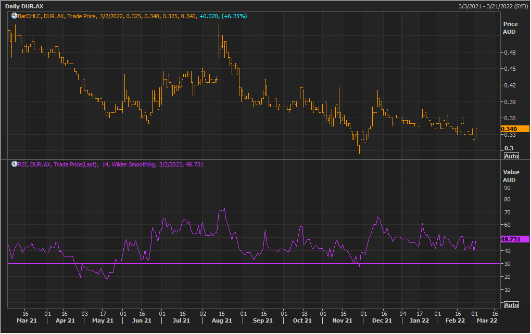Image resolution: width=531 pixels, height=334 pixels.
Task: Click the +0.020 price change value
Action: pos(209,17)
